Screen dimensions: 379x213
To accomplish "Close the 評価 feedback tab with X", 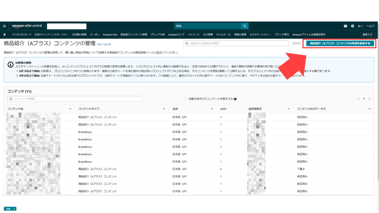I will click(x=14, y=209).
